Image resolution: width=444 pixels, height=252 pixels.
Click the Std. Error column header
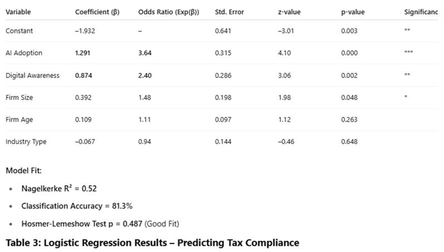coord(229,12)
